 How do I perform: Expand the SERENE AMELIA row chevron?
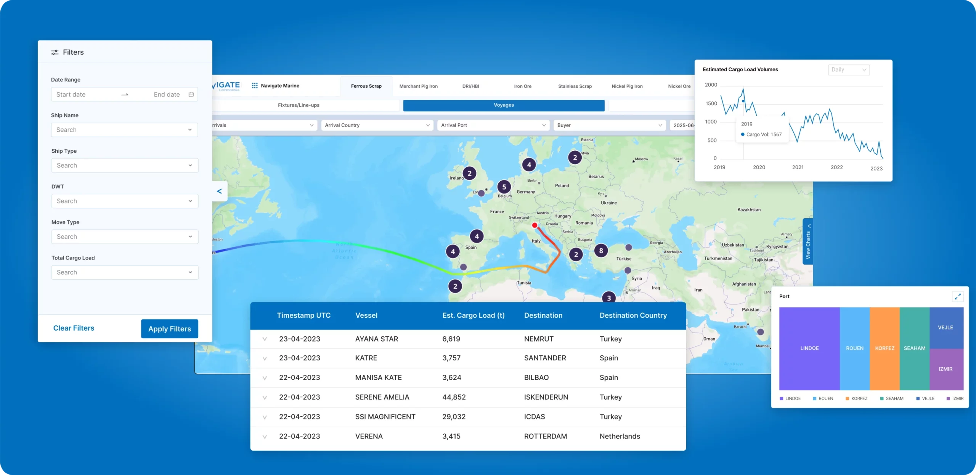coord(265,397)
